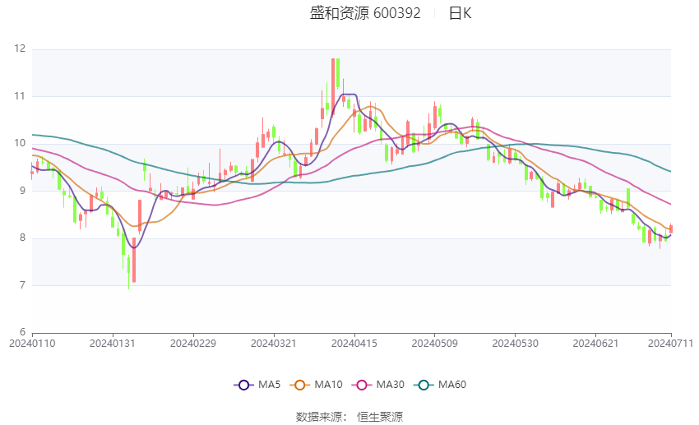Click the y-axis value 9

[22, 191]
